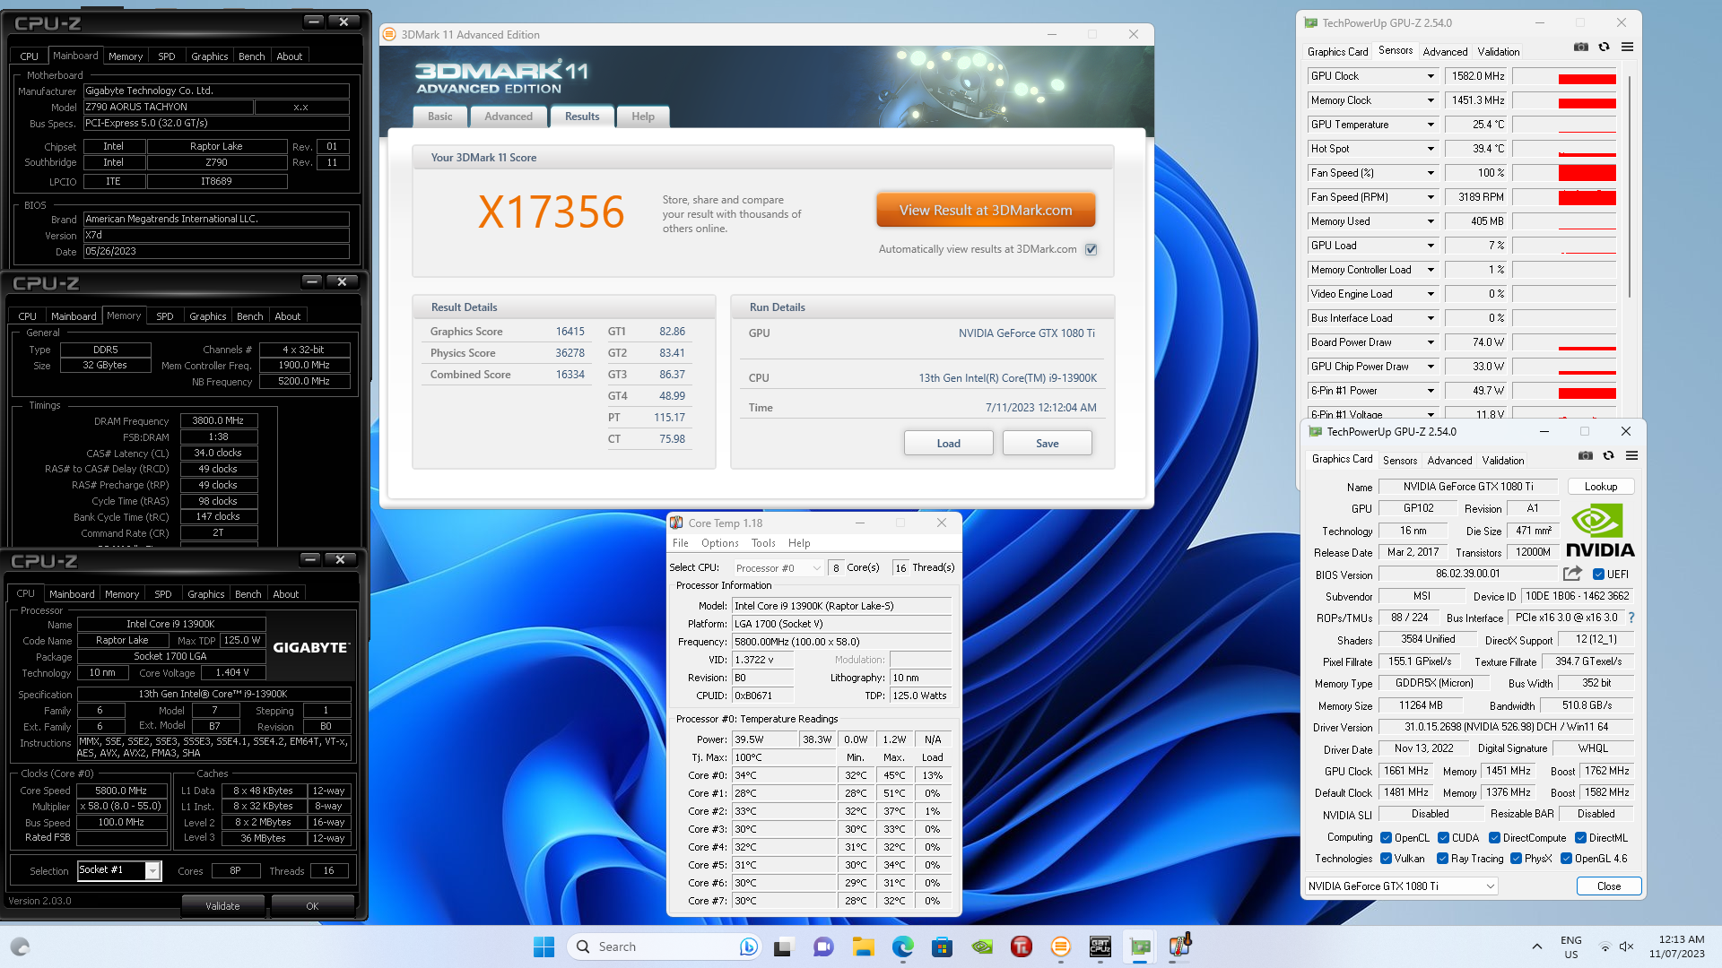Show hidden system tray icons
Screen dimensions: 1722x968
tap(1536, 946)
